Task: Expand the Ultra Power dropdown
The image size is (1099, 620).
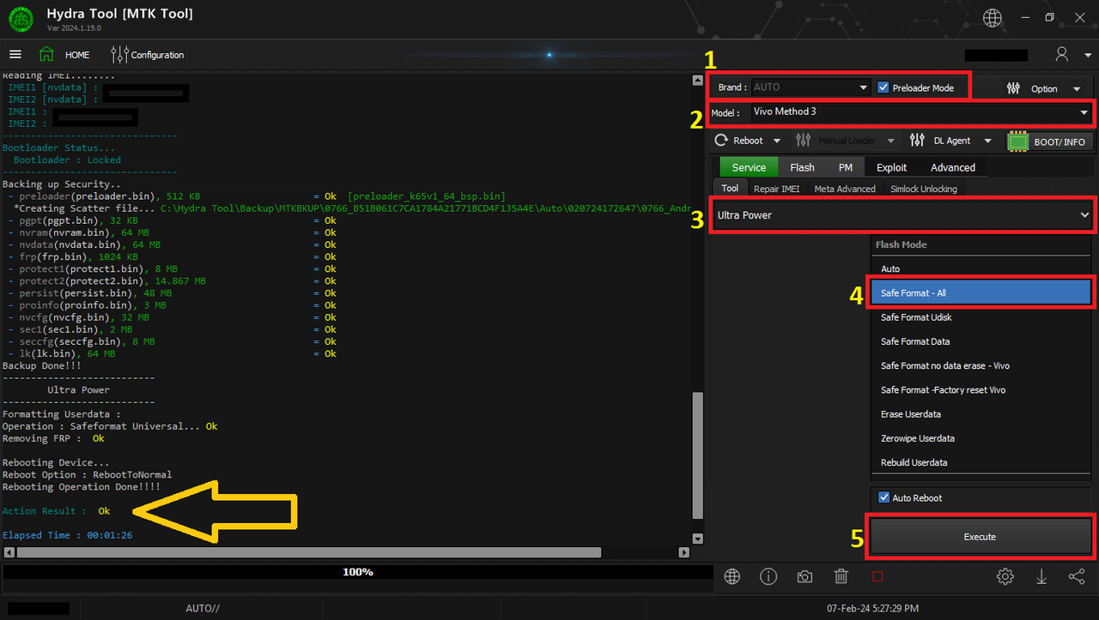Action: point(903,215)
